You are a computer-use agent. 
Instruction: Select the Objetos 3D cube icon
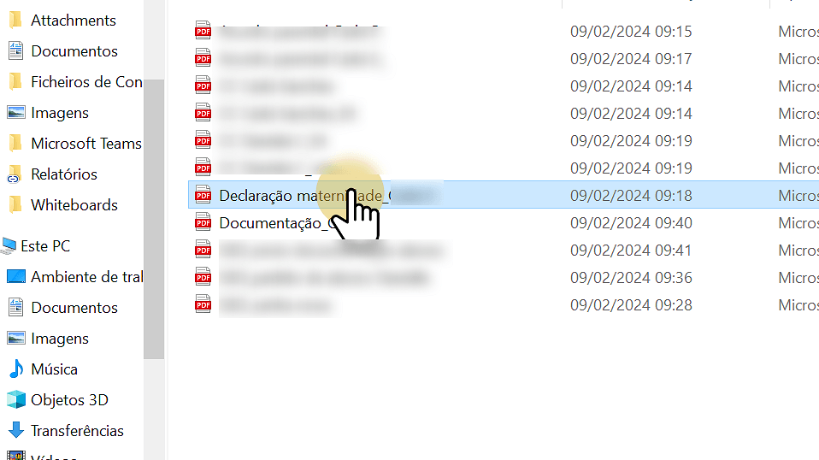click(x=15, y=400)
